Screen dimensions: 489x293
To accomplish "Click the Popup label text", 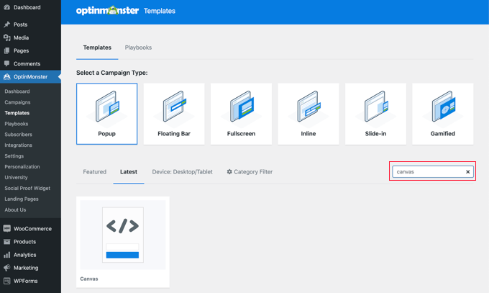I will pyautogui.click(x=107, y=134).
